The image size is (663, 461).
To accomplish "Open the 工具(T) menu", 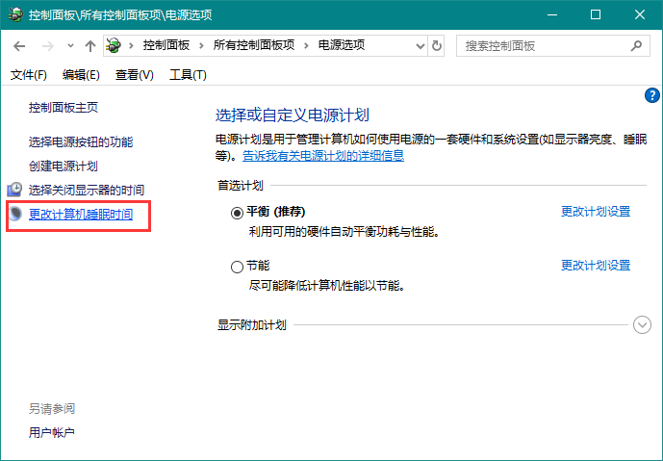I will coord(188,75).
